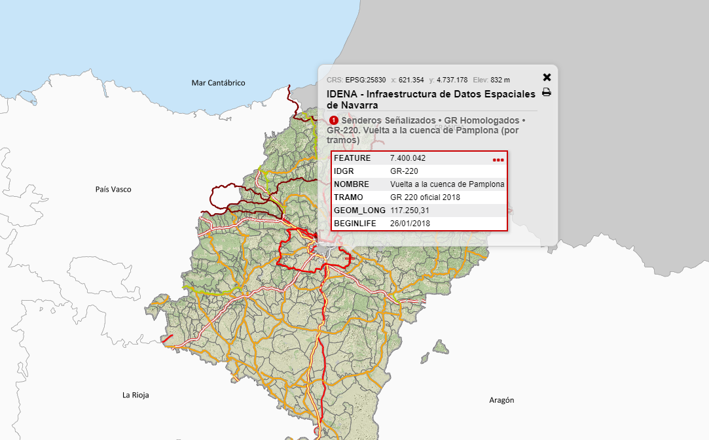Close the feature info popup
The image size is (709, 440).
547,77
